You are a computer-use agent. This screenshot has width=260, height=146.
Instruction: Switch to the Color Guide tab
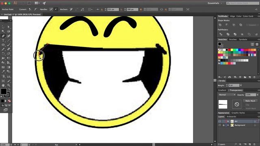click(248, 16)
